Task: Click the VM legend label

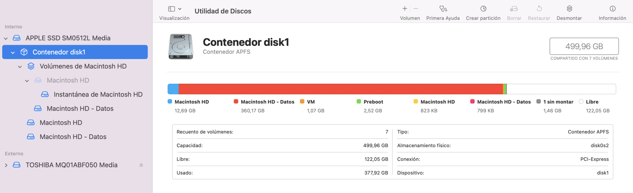Action: [311, 102]
